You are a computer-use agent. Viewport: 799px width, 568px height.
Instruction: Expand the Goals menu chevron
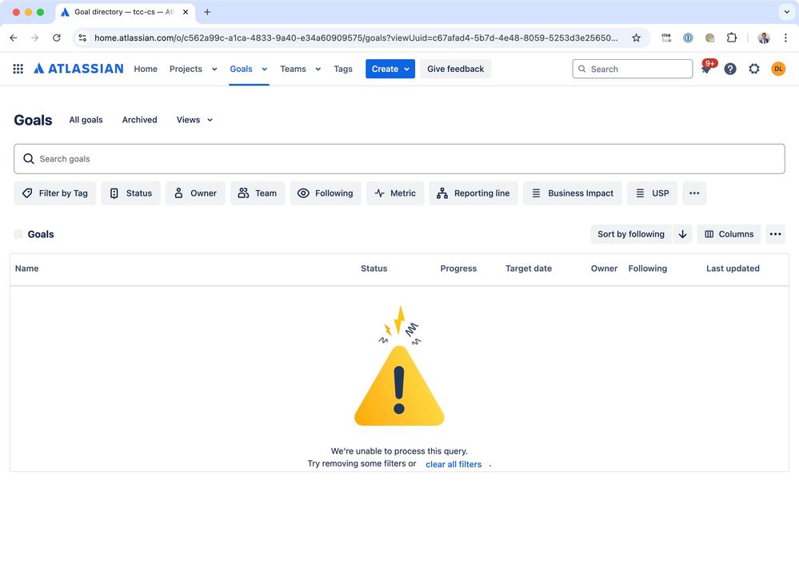(265, 70)
